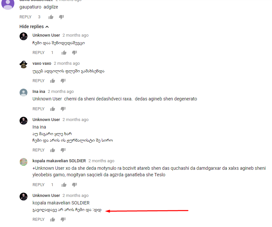This screenshot has width=272, height=227.
Task: Reply to kopala makavelian SOLDIER's comment
Action: point(39,184)
